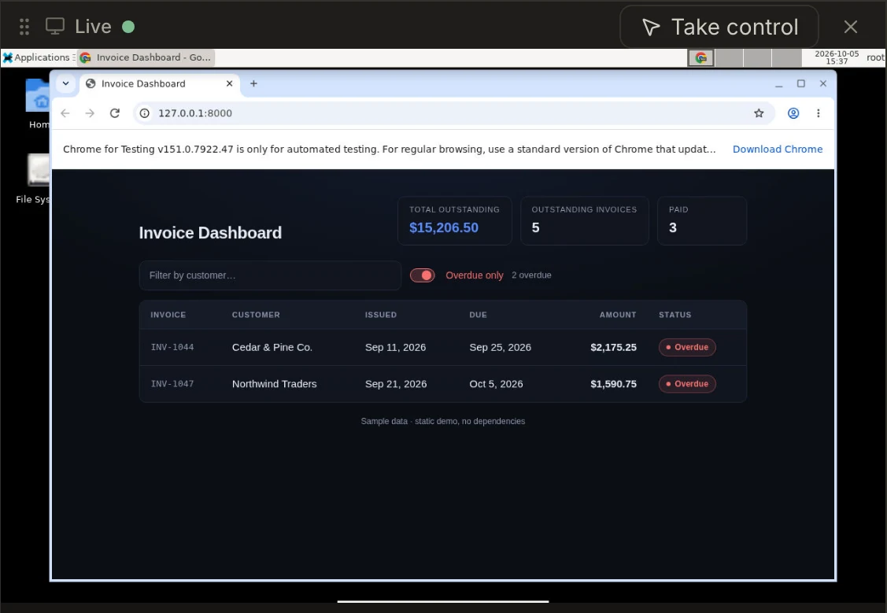This screenshot has width=887, height=613.
Task: Click the Sample data footer text
Action: (443, 421)
